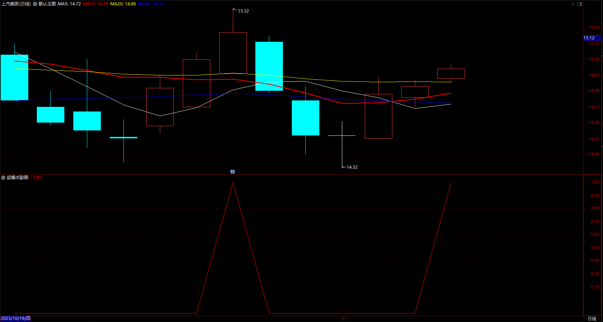Click the sub-chart indicator value 1.00 beside 起爆点副图
Image resolution: width=603 pixels, height=322 pixels.
tap(37, 178)
